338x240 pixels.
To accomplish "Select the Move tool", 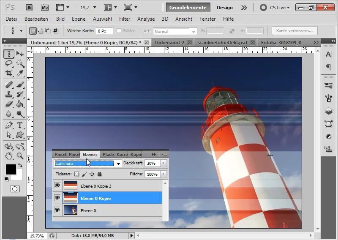I will 20,53.
